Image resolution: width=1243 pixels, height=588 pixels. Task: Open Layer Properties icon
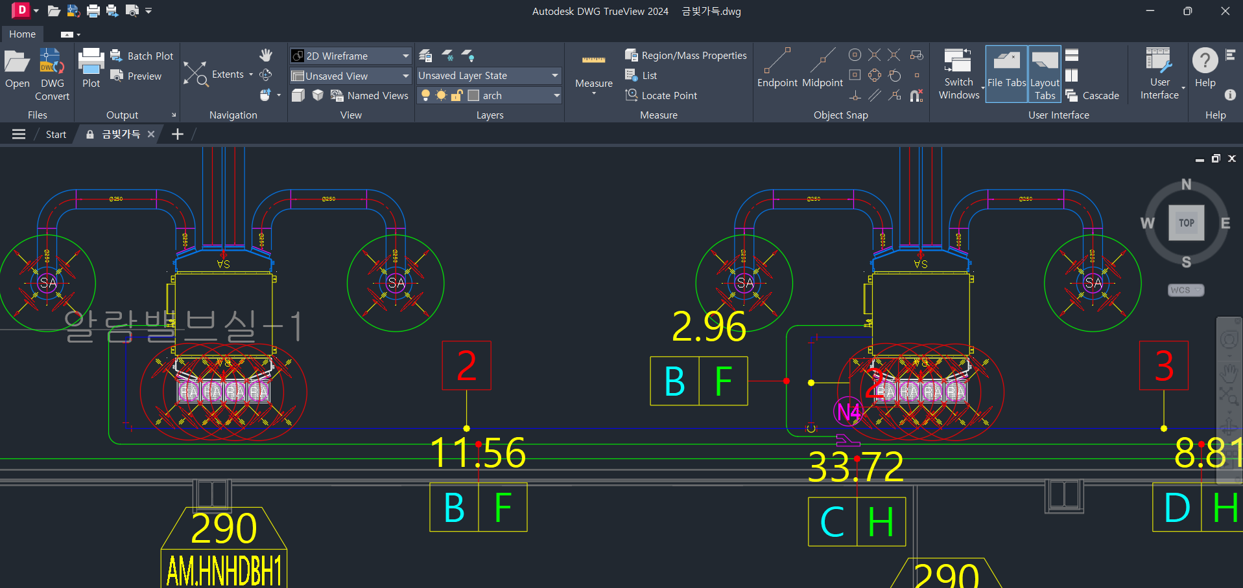pos(425,56)
